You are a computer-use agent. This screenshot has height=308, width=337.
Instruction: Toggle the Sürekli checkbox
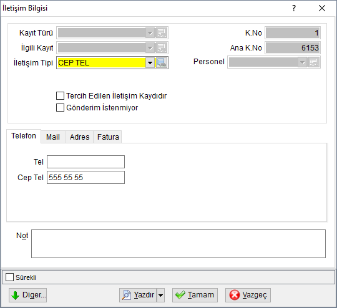[9, 277]
